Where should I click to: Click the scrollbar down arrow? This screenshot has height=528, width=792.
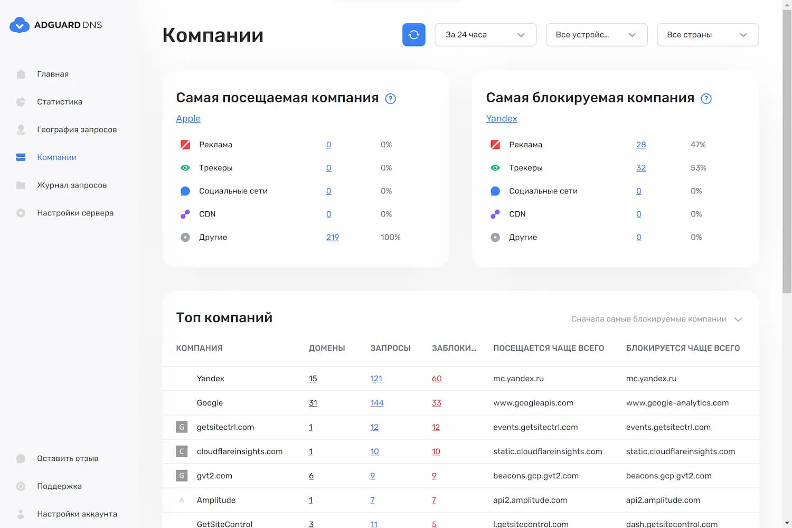787,523
